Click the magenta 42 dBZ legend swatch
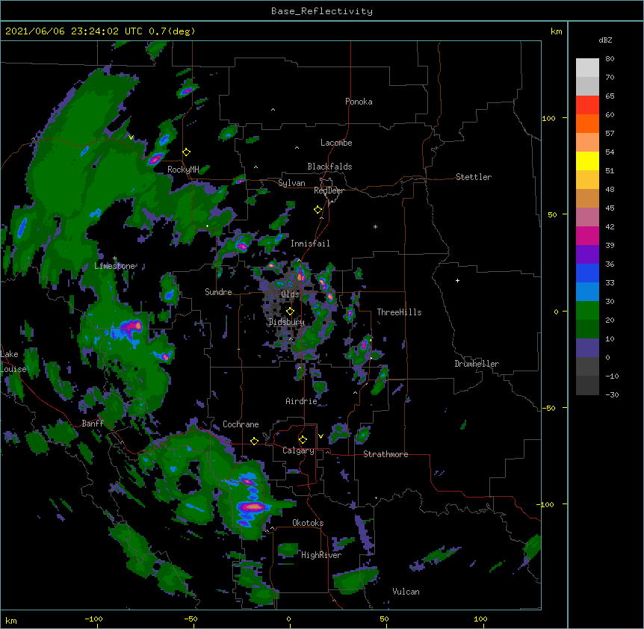644x629 pixels. pos(587,235)
